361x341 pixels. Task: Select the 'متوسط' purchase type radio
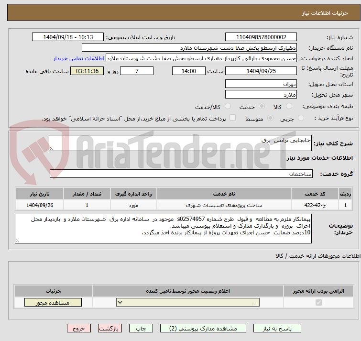(270, 118)
